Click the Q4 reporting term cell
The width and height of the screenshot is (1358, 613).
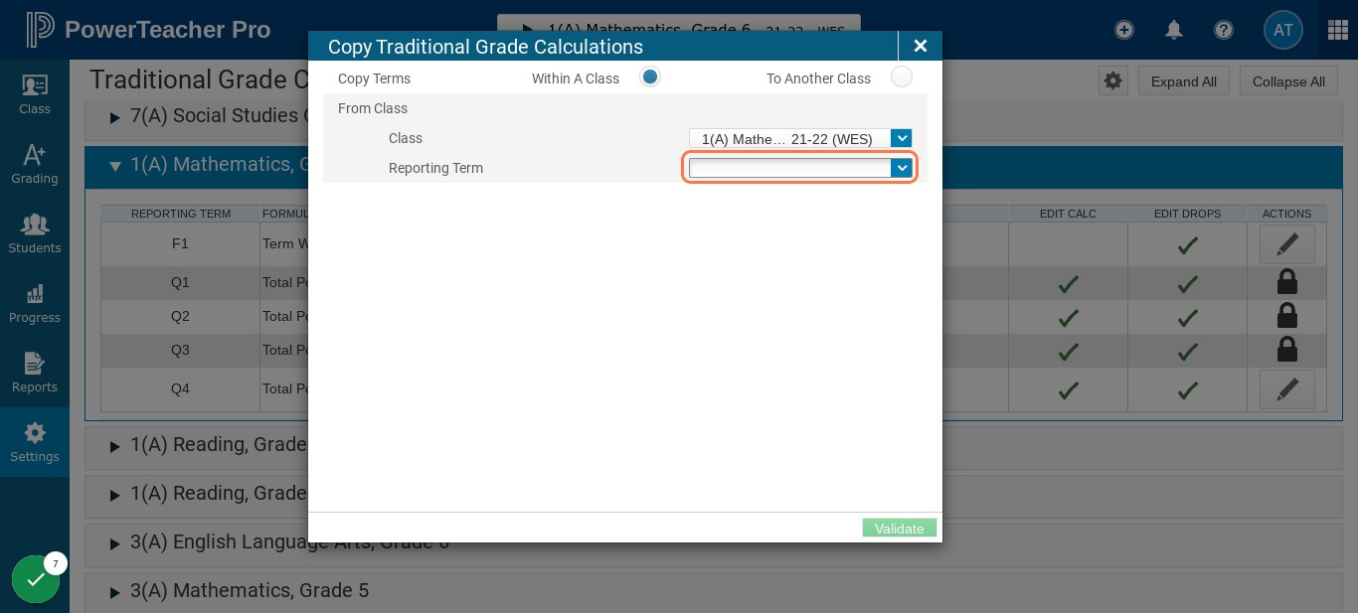(180, 388)
